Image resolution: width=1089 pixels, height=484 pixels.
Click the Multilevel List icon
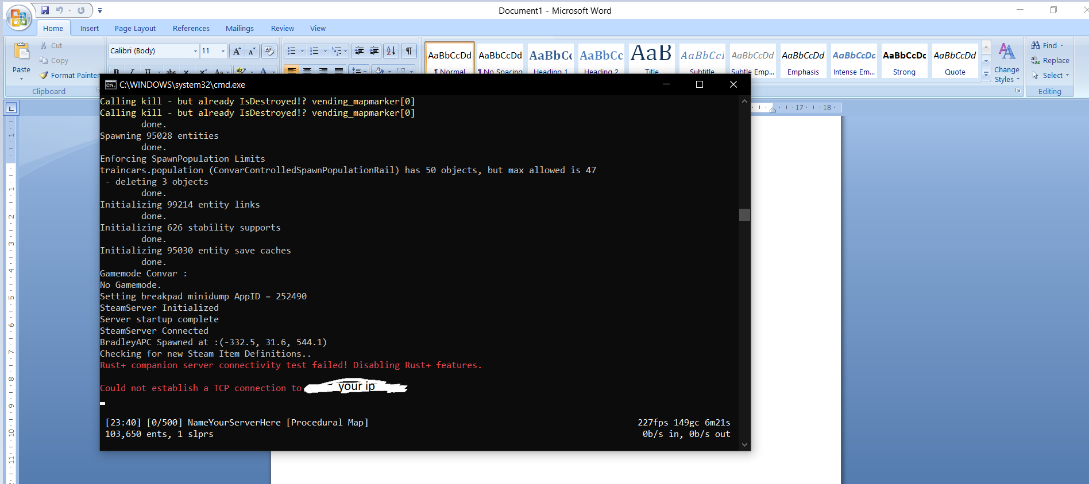tap(337, 51)
